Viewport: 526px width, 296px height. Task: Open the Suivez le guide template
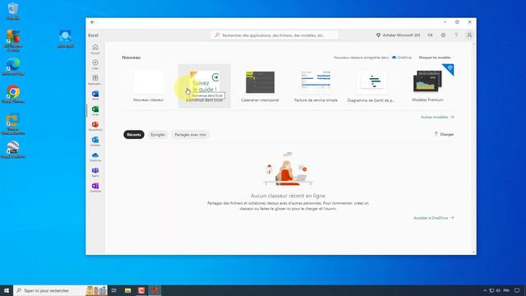[x=205, y=86]
